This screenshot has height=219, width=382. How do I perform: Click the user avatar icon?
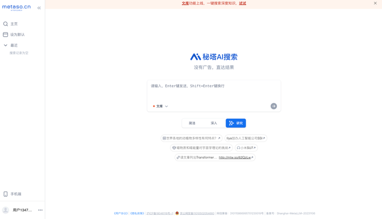pos(6,210)
